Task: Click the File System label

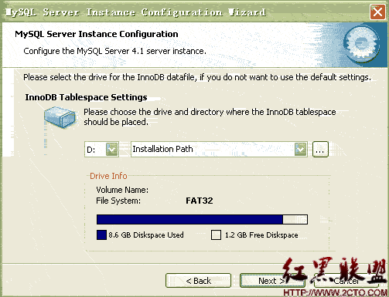Action: (x=118, y=201)
